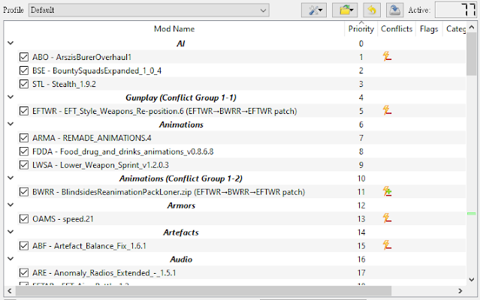Click the vertical scrollbar up arrow
Screen dimensions: 480x300
tap(472, 27)
